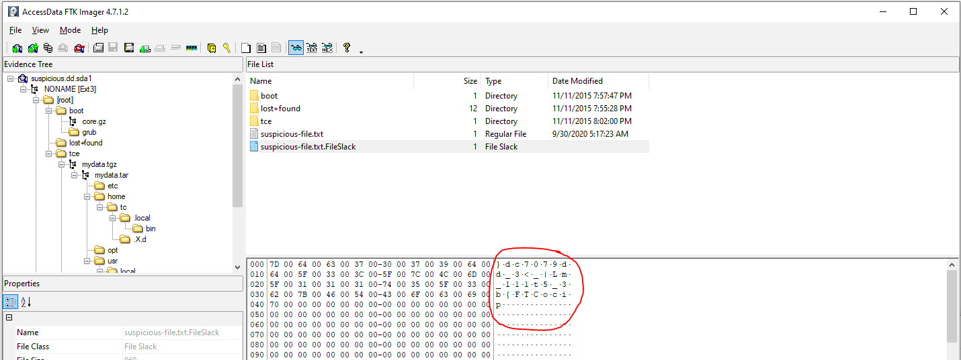Collapse the mydata.tar node in tree
This screenshot has height=360, width=961.
pyautogui.click(x=74, y=175)
